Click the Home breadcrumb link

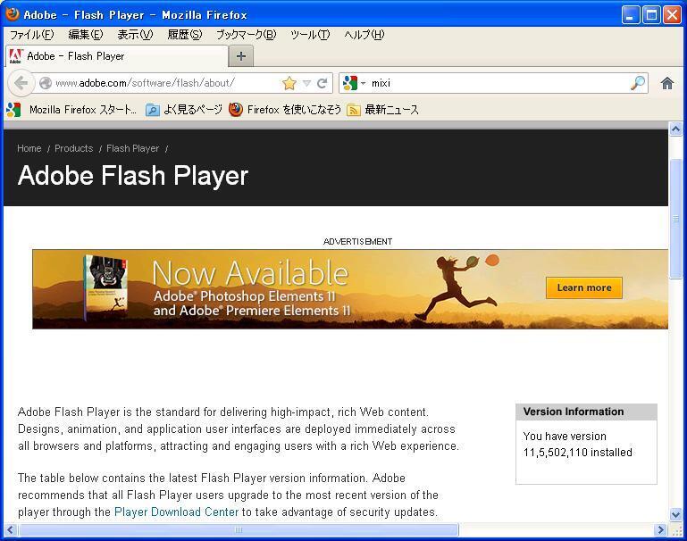tap(29, 148)
